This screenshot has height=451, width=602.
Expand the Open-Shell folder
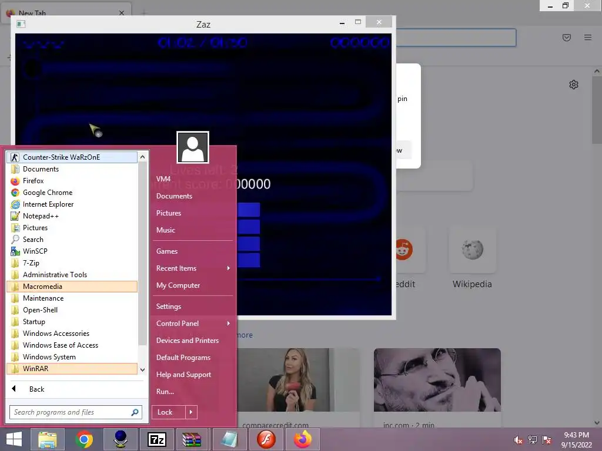tap(72, 310)
